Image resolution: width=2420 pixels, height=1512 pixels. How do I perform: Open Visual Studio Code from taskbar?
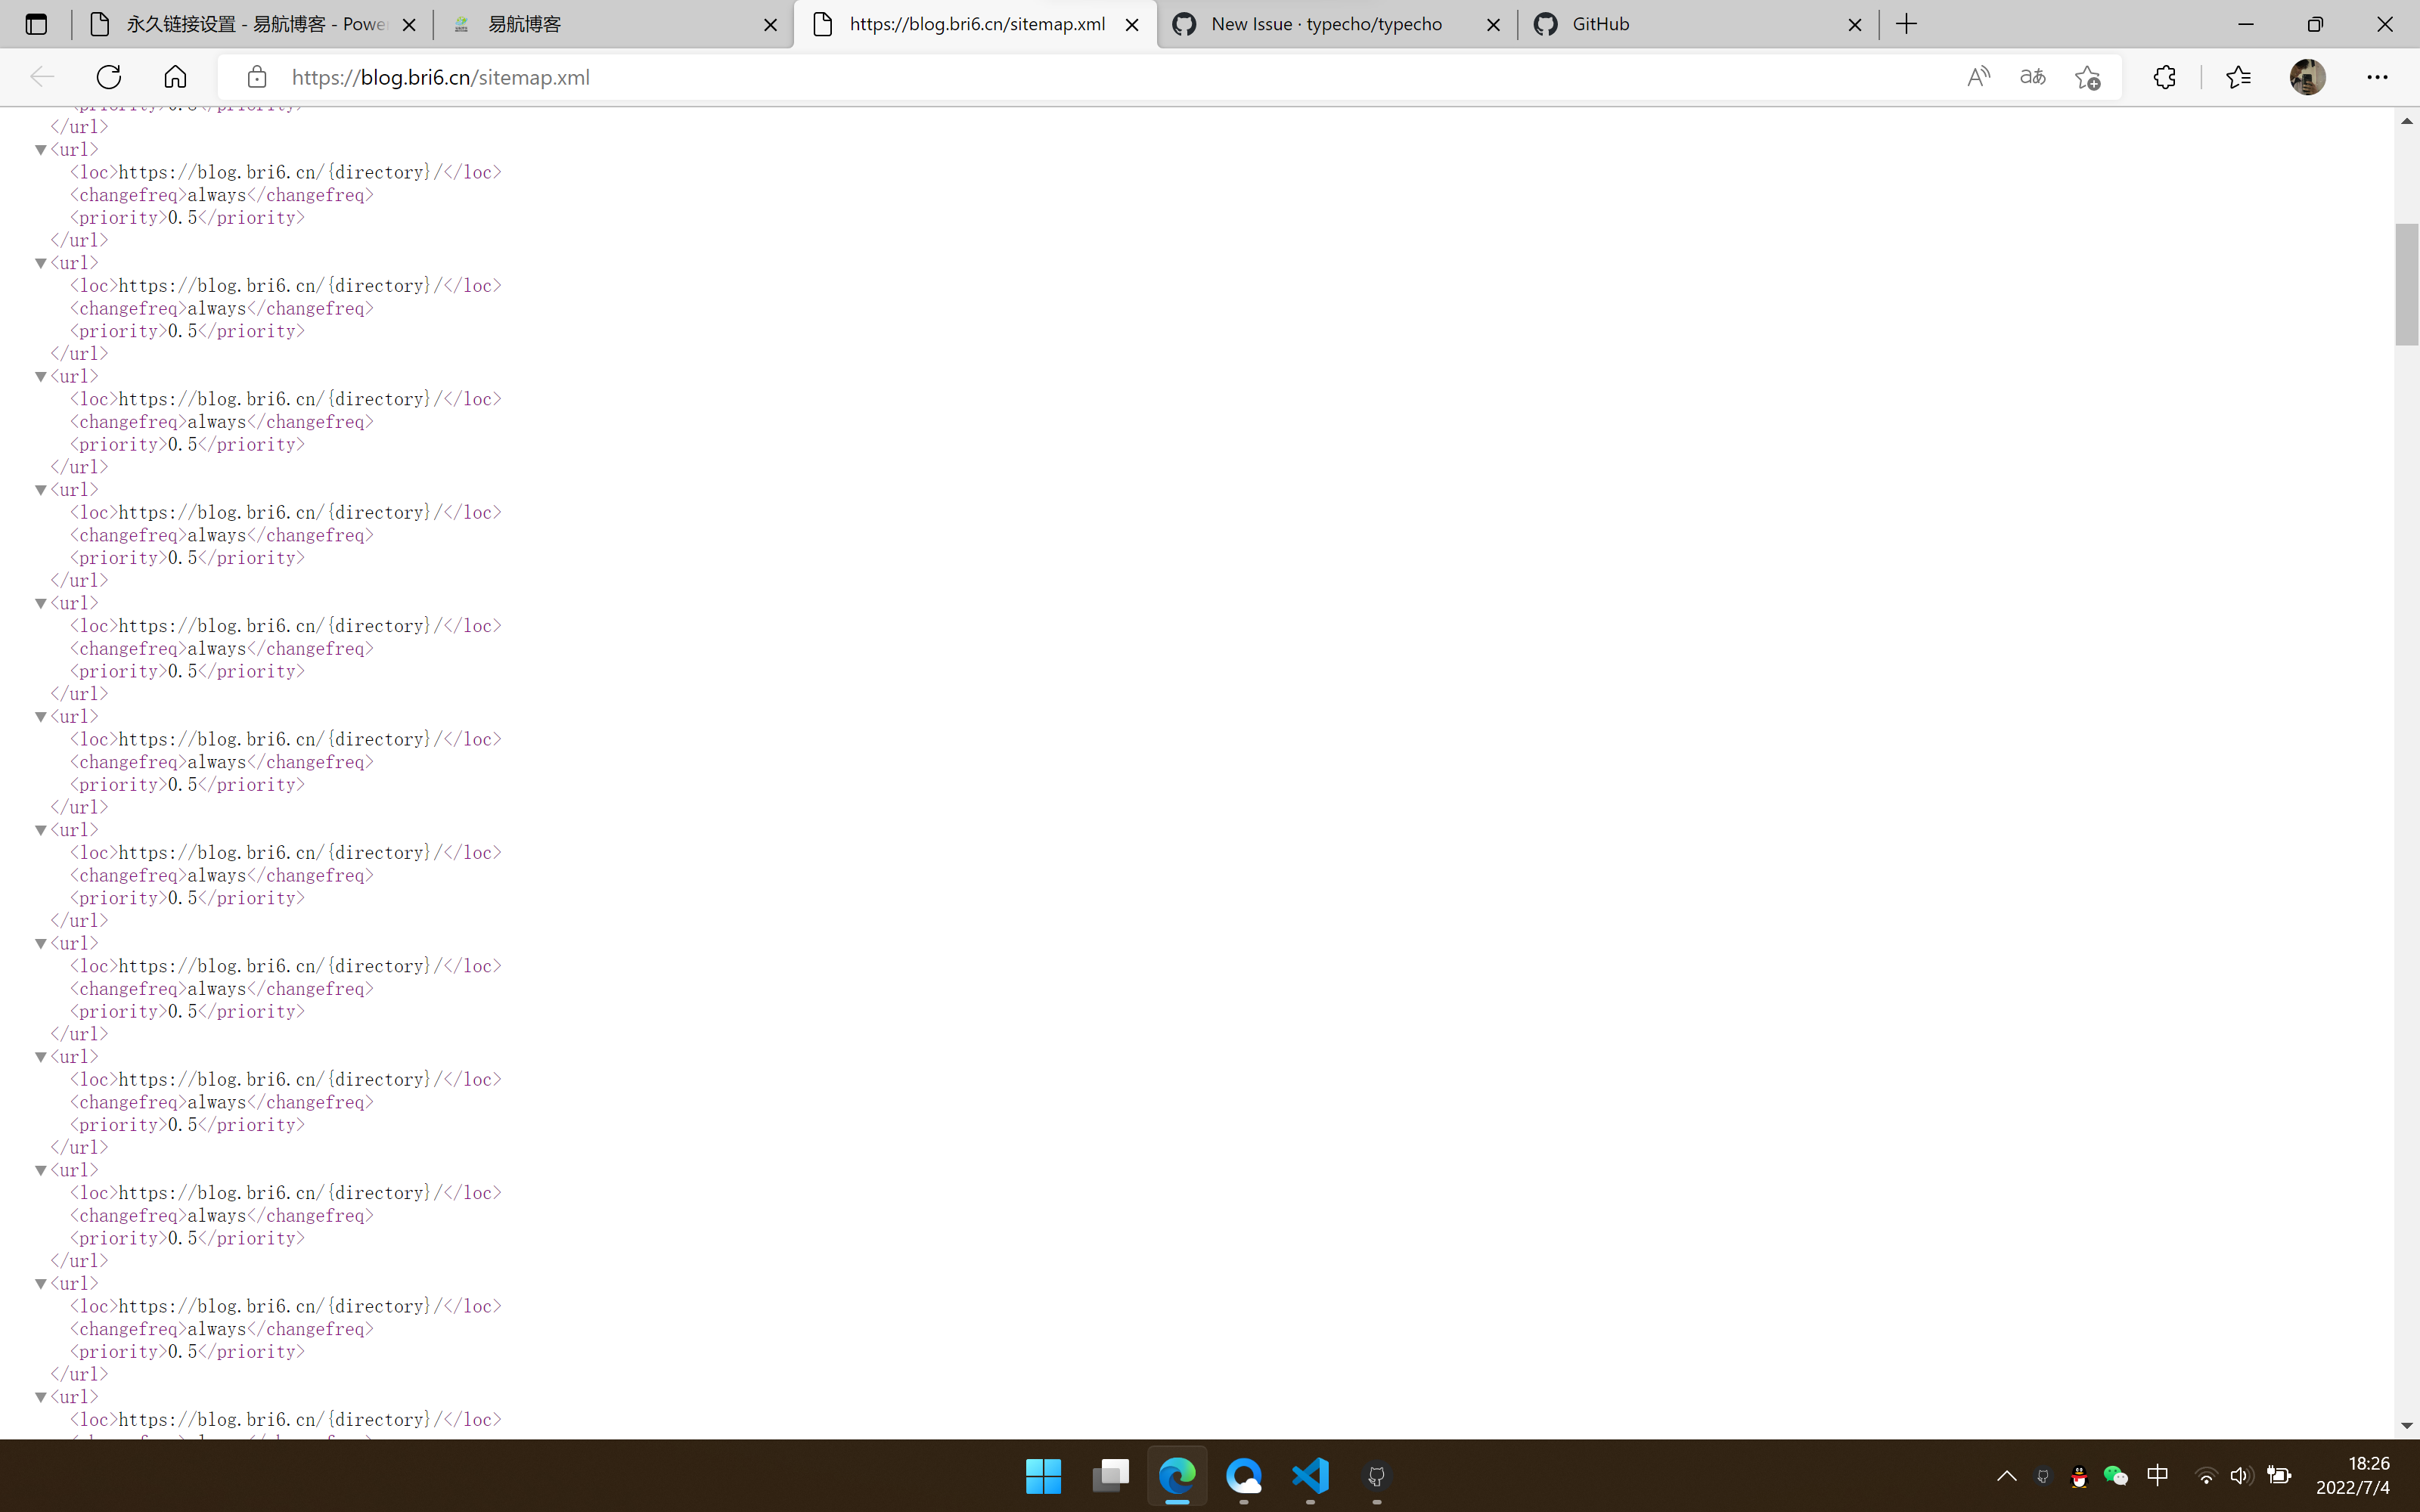1310,1475
